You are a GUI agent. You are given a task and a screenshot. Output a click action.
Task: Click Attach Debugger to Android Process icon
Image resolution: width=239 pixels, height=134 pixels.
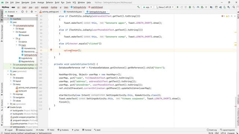pyautogui.click(x=202, y=7)
